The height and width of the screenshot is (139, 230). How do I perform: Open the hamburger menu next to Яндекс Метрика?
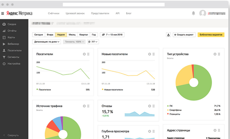tap(3, 14)
